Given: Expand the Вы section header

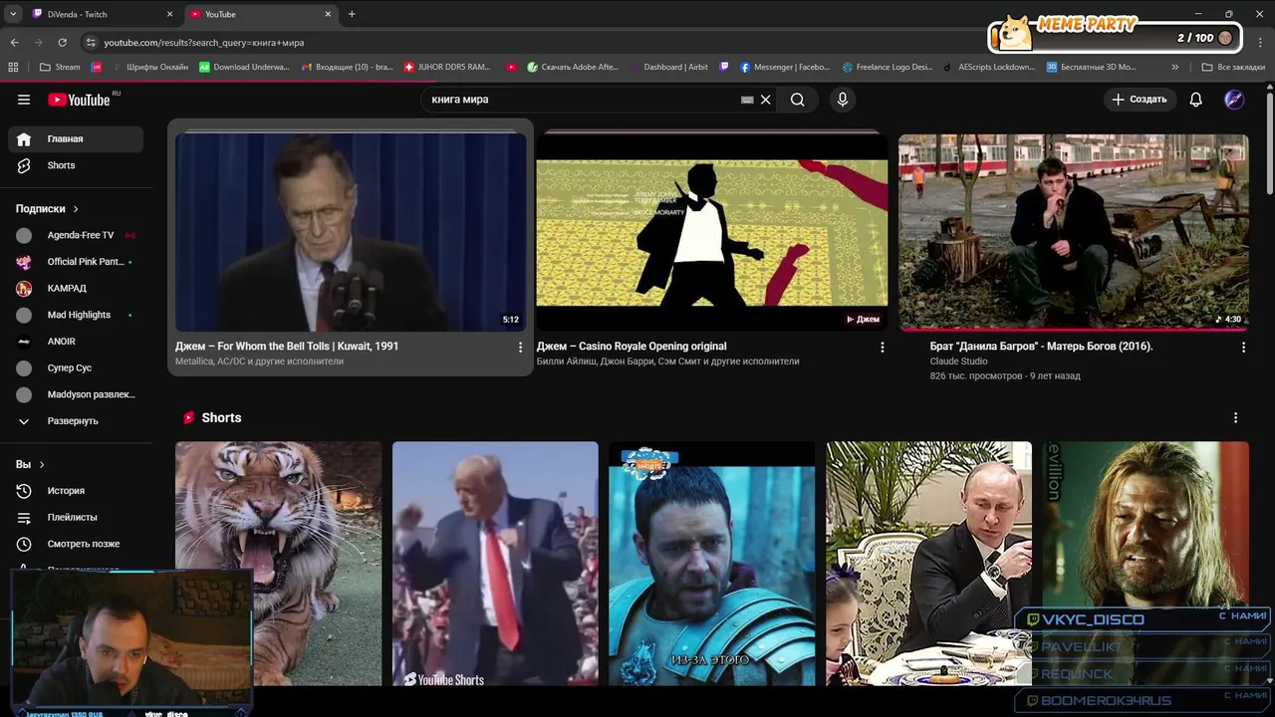Looking at the screenshot, I should point(30,464).
